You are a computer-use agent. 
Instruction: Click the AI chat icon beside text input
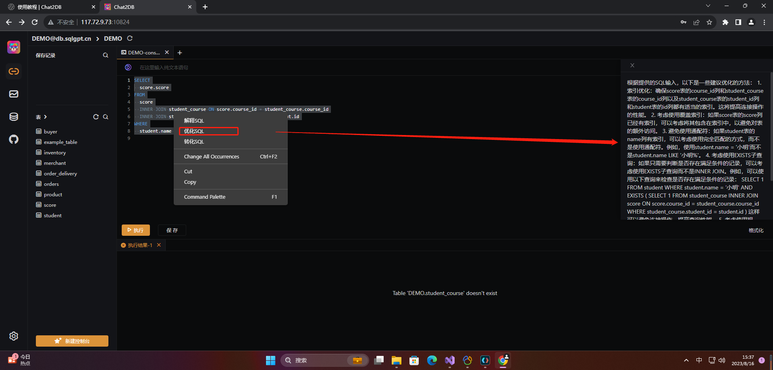tap(128, 67)
